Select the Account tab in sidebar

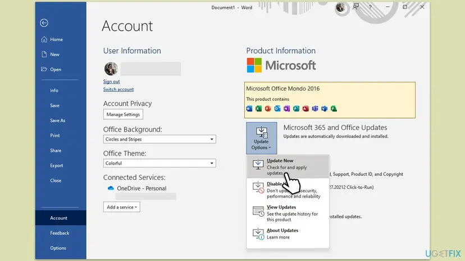(61, 218)
